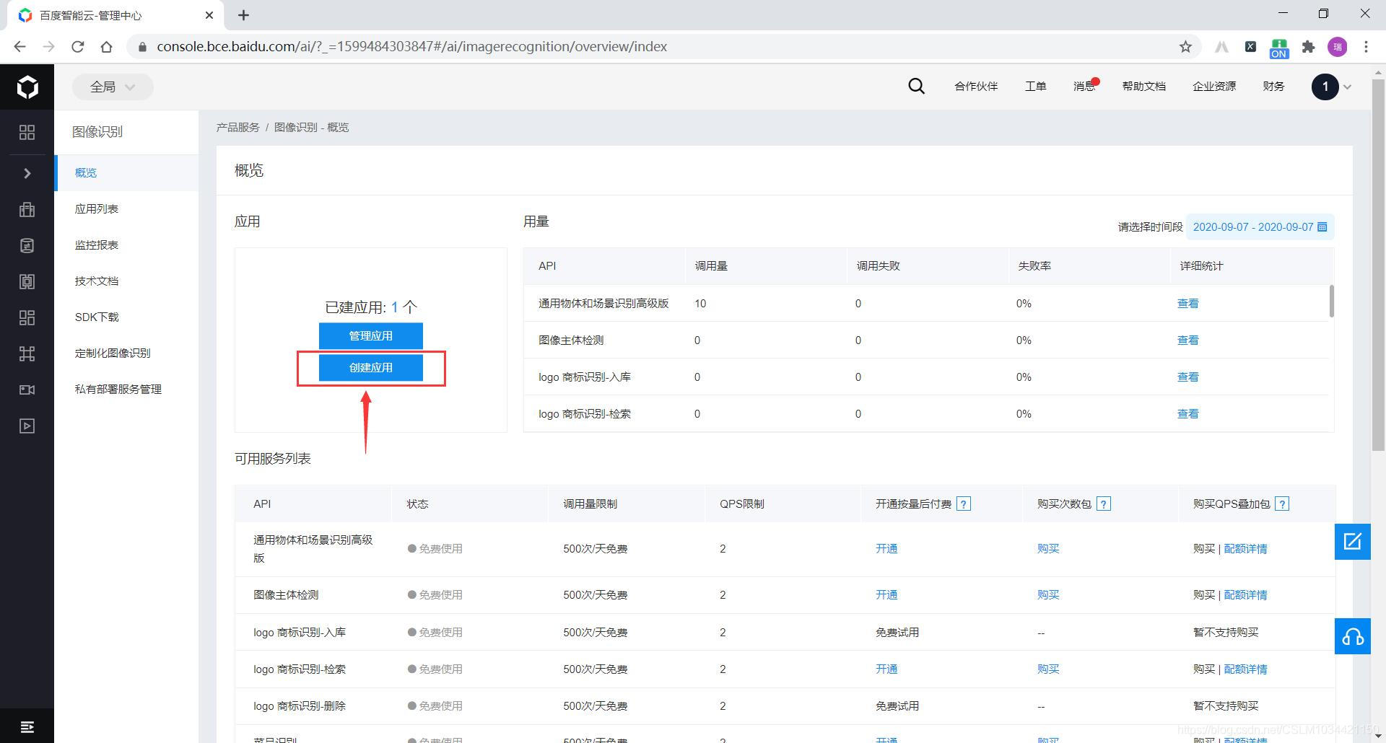Click the 管理应用 button
Viewport: 1386px width, 743px height.
pos(371,335)
